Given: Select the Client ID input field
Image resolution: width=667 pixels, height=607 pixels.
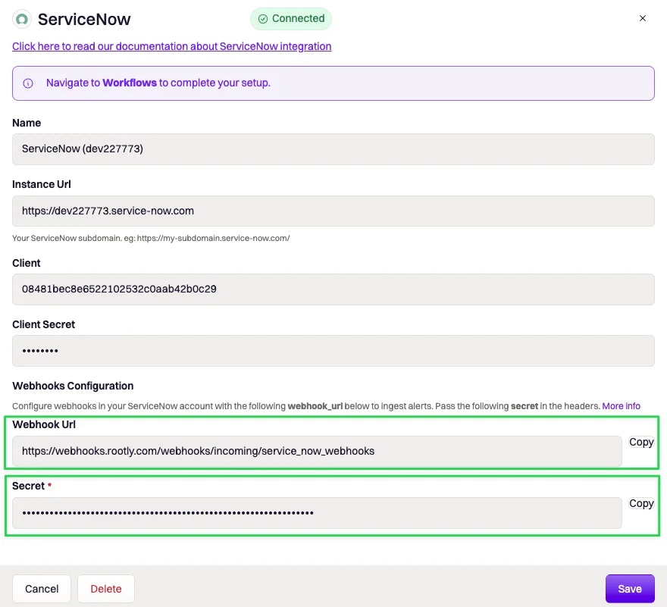Looking at the screenshot, I should (333, 289).
